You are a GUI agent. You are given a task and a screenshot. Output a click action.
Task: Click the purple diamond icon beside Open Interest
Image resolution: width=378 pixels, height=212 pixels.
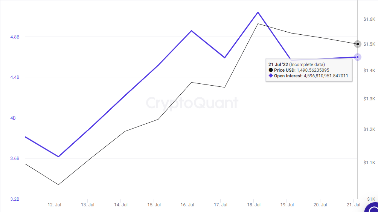[x=271, y=75]
